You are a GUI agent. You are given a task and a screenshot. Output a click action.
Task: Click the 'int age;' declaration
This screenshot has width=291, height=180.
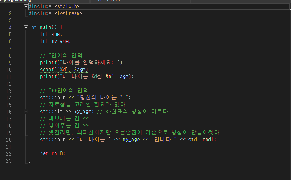click(51, 35)
